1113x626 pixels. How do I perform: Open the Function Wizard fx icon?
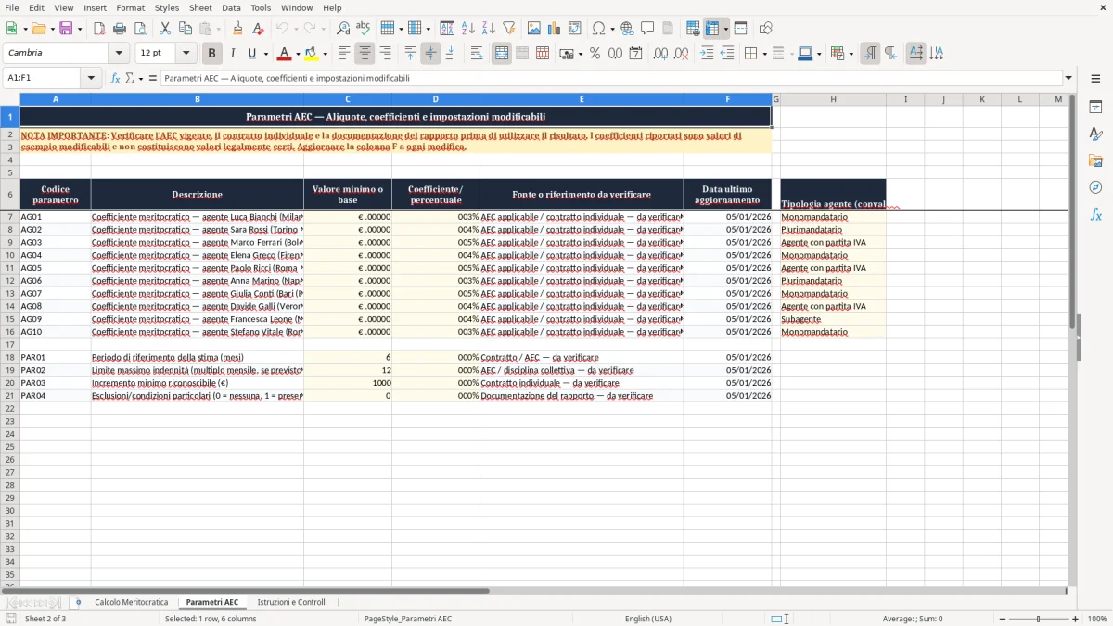coord(116,78)
